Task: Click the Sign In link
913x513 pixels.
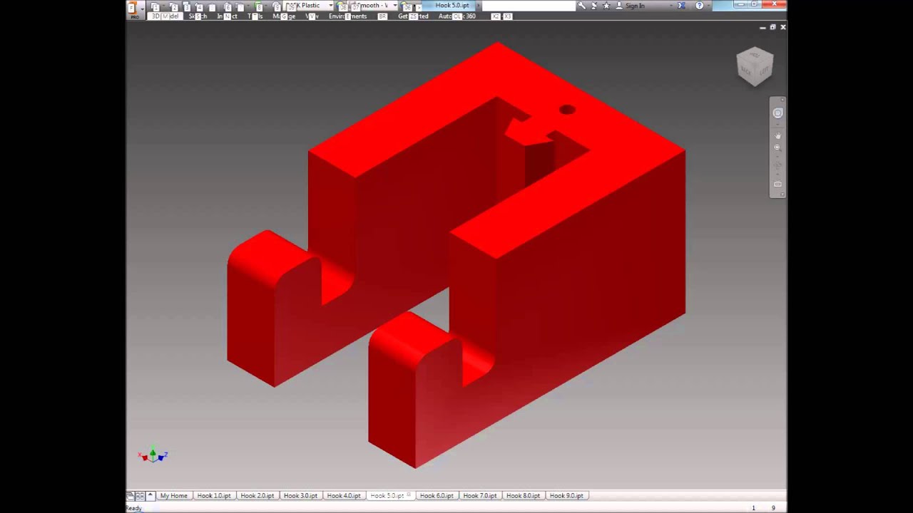Action: point(635,6)
